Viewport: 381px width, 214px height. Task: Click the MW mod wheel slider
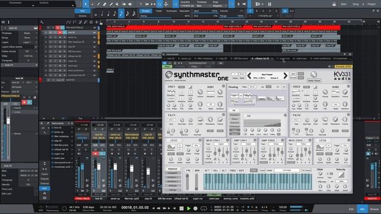click(196, 182)
